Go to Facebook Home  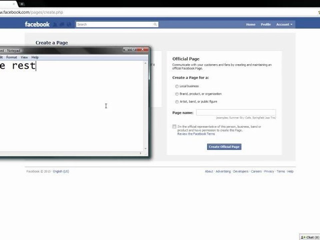click(251, 24)
